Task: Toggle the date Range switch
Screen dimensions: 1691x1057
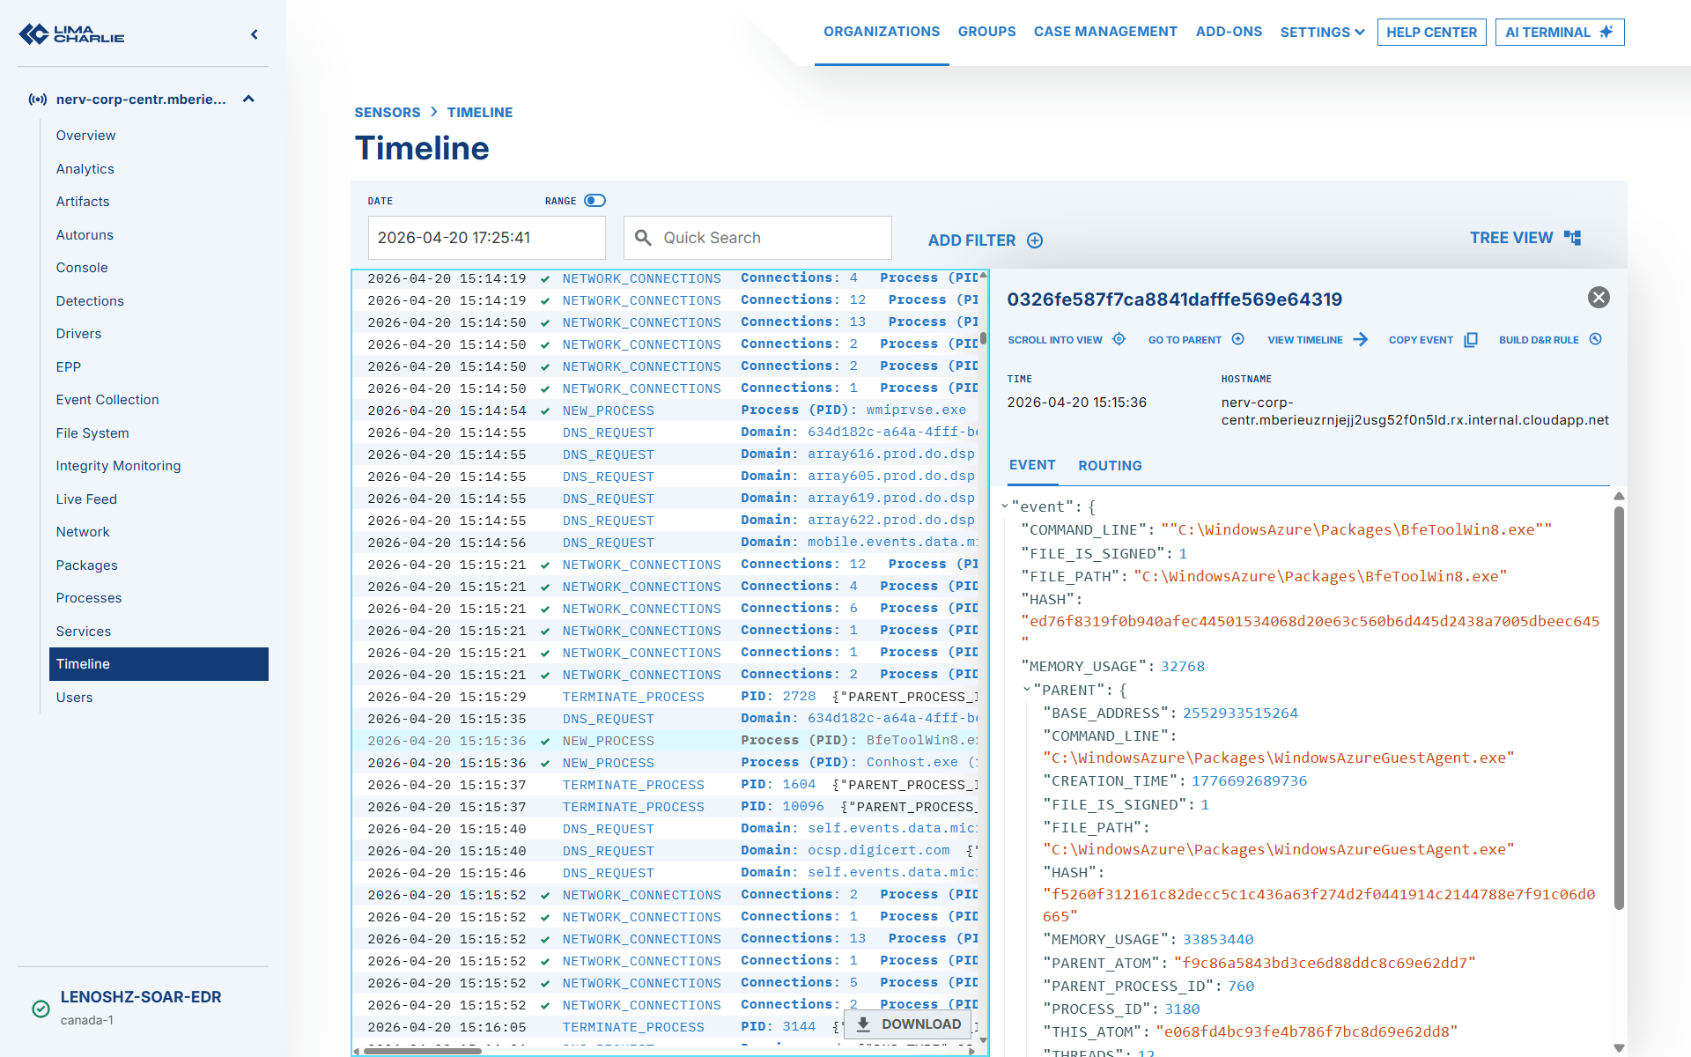Action: (x=595, y=201)
